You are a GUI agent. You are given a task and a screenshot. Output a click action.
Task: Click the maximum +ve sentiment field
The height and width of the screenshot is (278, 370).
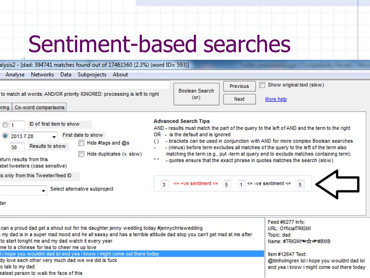click(x=227, y=185)
